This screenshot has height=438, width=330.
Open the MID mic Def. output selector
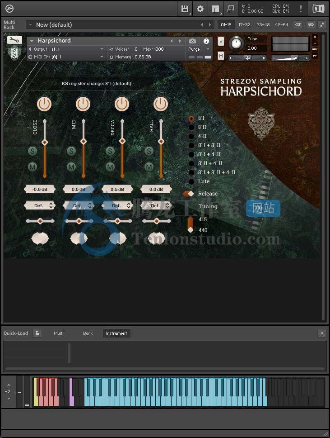pos(79,205)
